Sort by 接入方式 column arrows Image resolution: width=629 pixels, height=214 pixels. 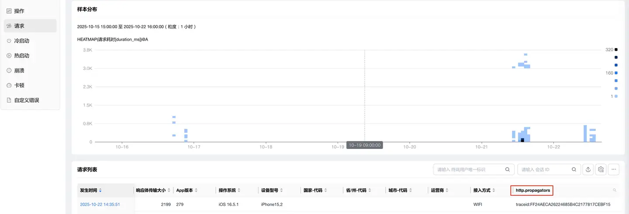pyautogui.click(x=494, y=190)
